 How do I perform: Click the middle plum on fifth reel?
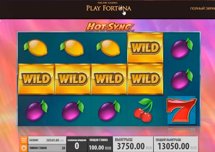click(x=182, y=79)
